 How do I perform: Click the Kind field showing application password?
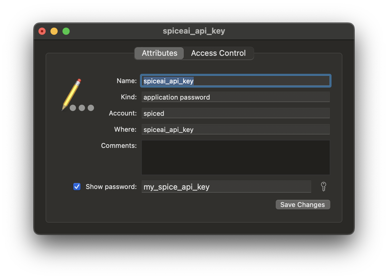pyautogui.click(x=235, y=97)
